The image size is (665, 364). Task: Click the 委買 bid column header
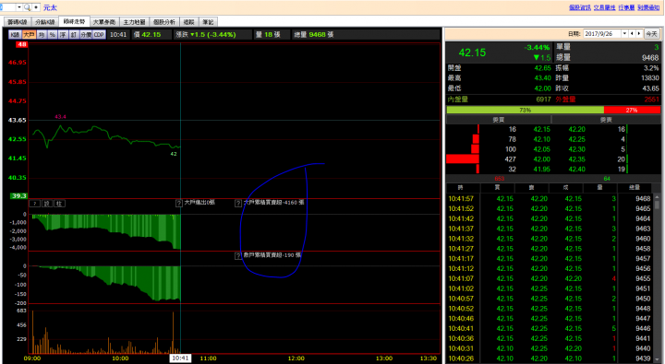click(x=499, y=120)
